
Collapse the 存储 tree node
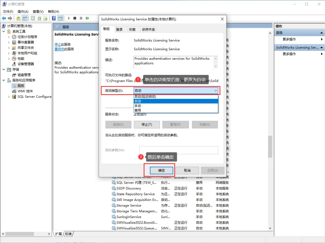point(4,69)
